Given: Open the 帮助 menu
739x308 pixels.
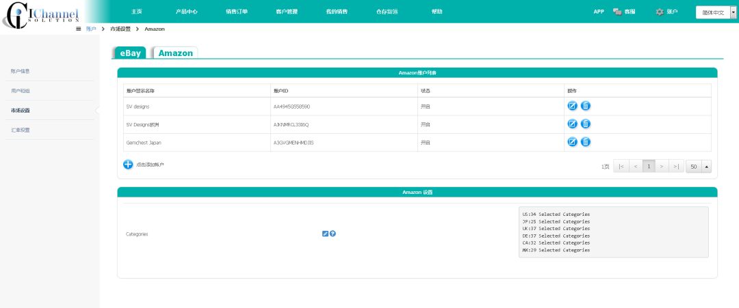Looking at the screenshot, I should pos(437,12).
